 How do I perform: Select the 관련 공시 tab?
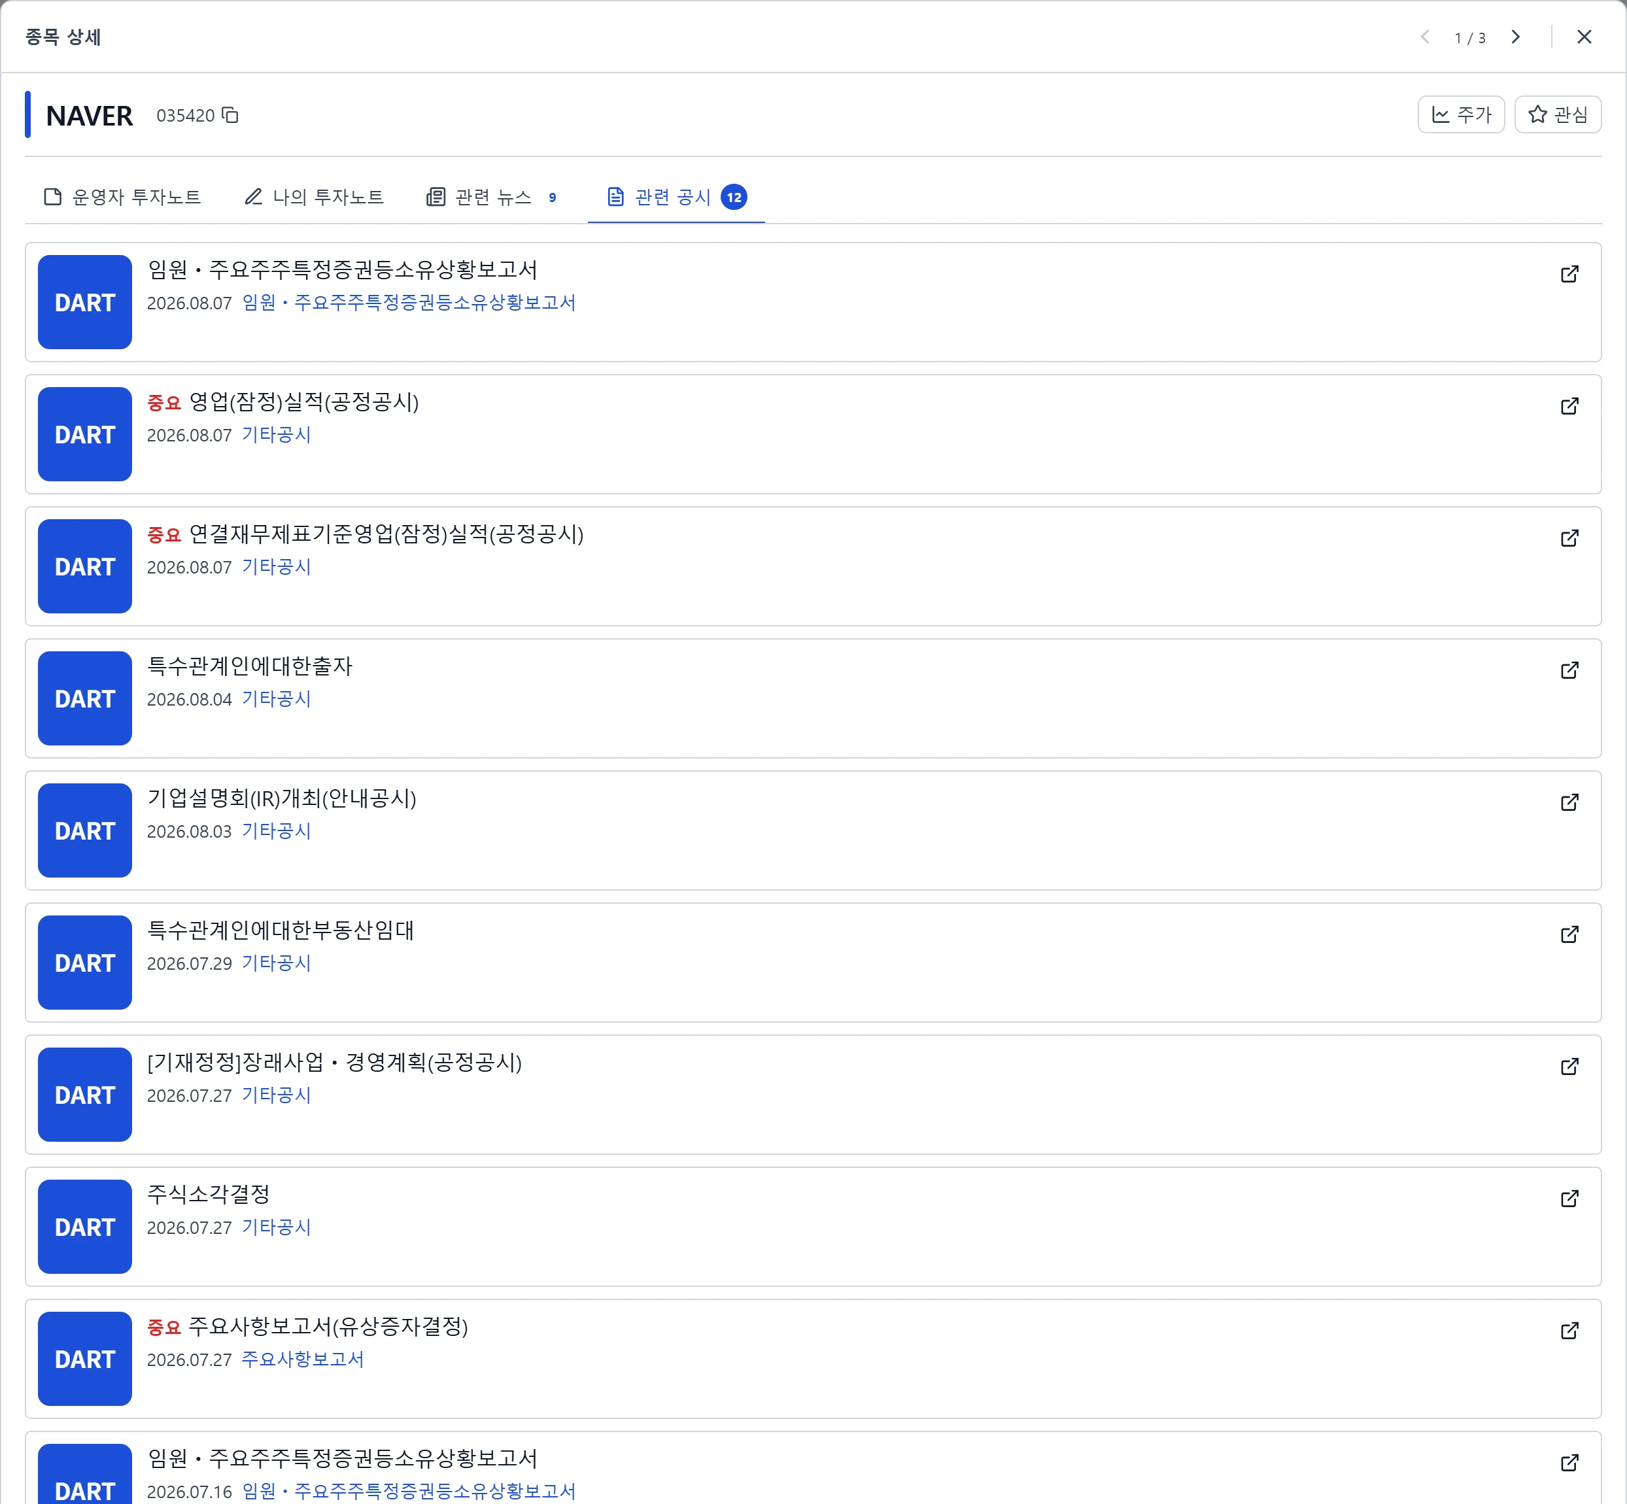(676, 197)
